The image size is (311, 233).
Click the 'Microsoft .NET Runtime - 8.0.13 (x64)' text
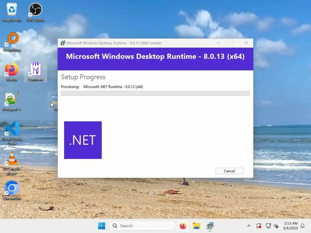coord(113,87)
